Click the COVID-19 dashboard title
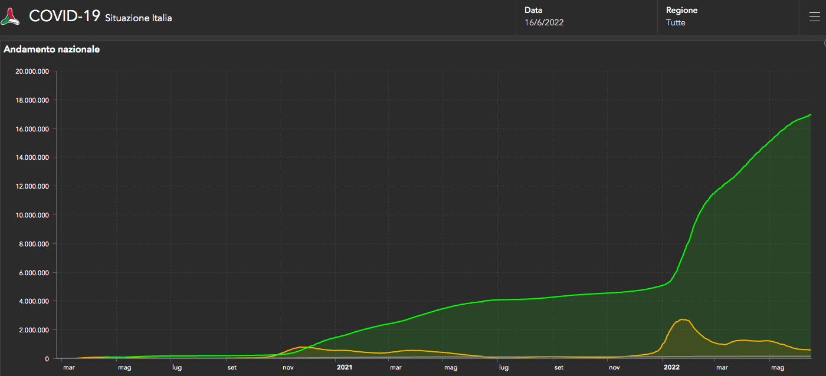Image resolution: width=826 pixels, height=376 pixels. (x=64, y=17)
